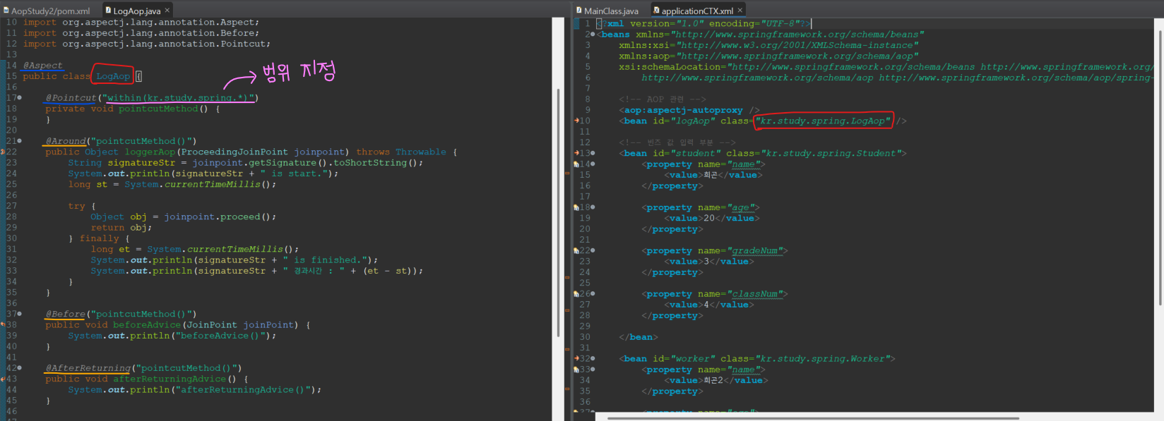1164x421 pixels.
Task: Collapse the gradeNum property fold at line 22
Action: point(593,250)
